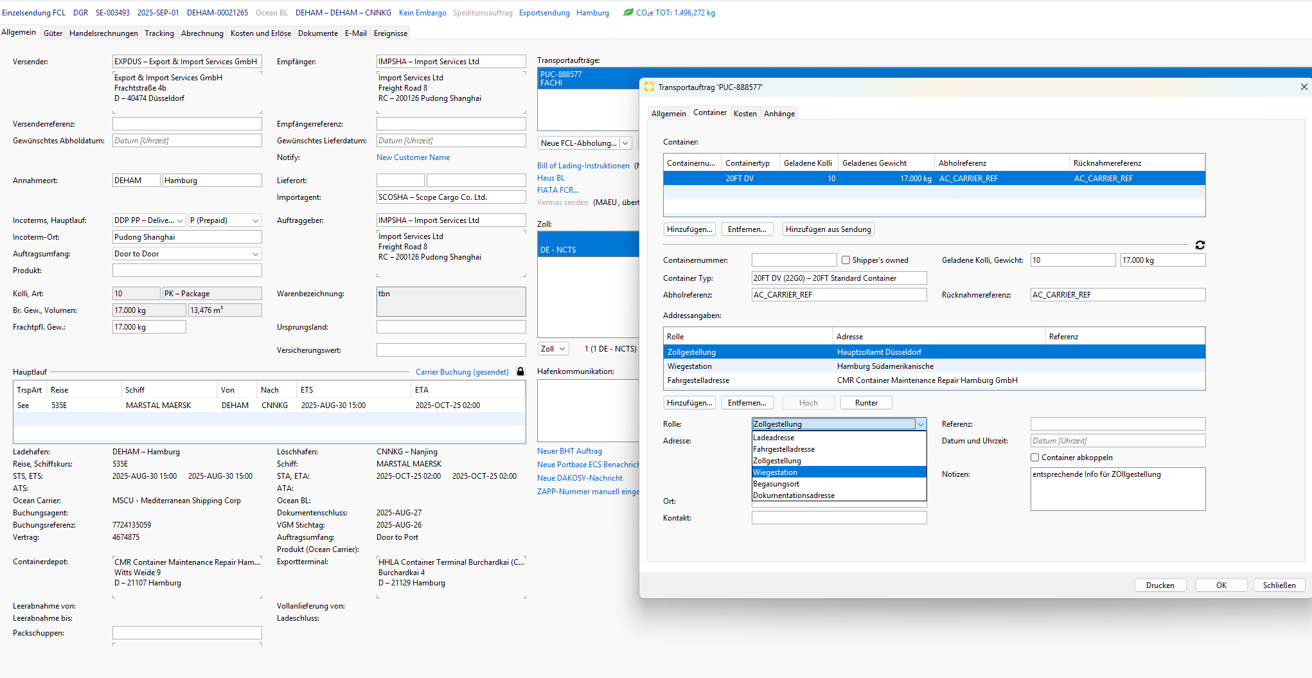
Task: Enable the Shipper's owned checkbox
Action: [846, 260]
